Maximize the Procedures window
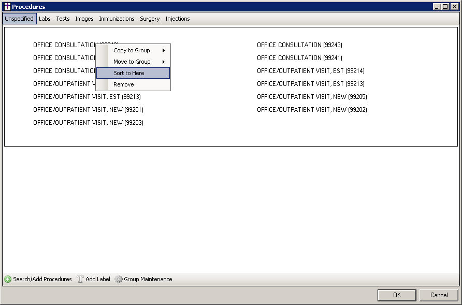The width and height of the screenshot is (462, 305). (445, 7)
